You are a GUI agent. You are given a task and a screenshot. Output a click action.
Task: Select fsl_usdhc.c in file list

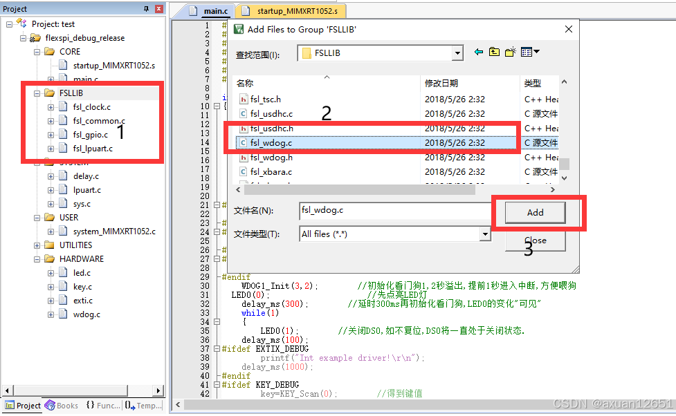tap(272, 114)
